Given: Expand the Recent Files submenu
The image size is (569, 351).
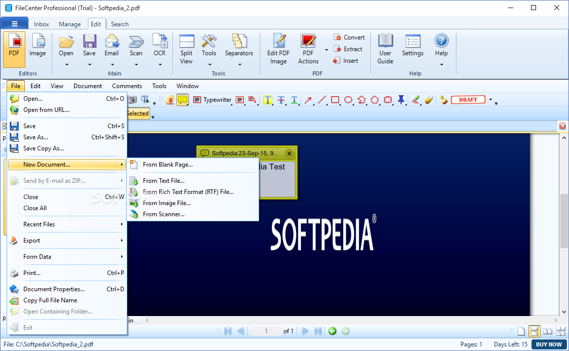Looking at the screenshot, I should click(x=67, y=224).
